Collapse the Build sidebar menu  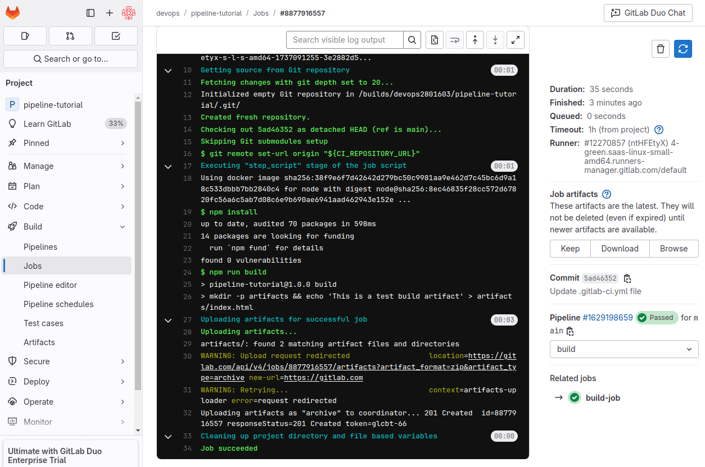coord(67,227)
